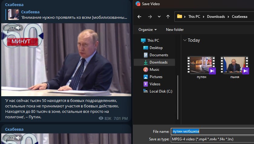Expand breadcrumb chevron after This PC
This screenshot has width=254, height=144.
tap(204, 17)
